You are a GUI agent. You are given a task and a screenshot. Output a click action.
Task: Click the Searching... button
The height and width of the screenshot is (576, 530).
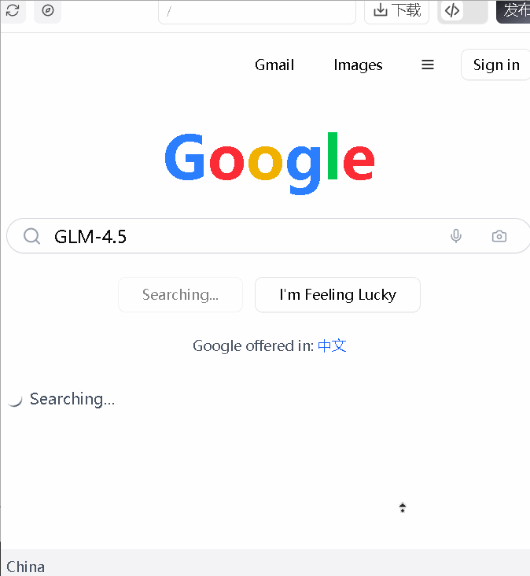click(180, 295)
